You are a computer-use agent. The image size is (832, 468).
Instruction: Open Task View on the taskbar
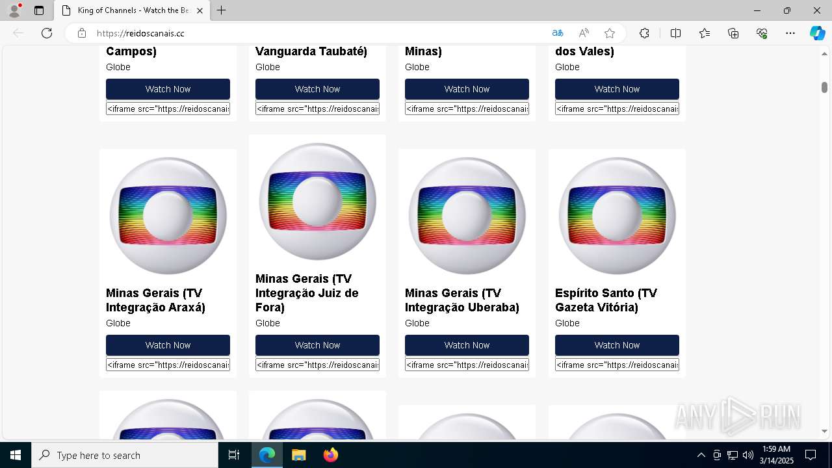234,455
